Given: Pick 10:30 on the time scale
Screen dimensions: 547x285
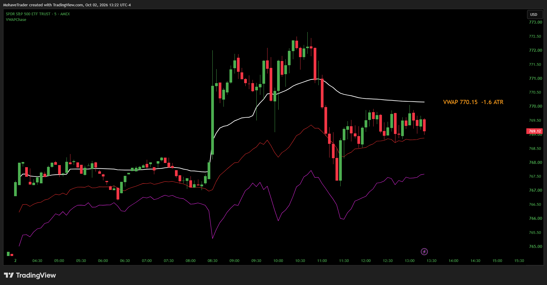Looking at the screenshot, I should (300, 261).
